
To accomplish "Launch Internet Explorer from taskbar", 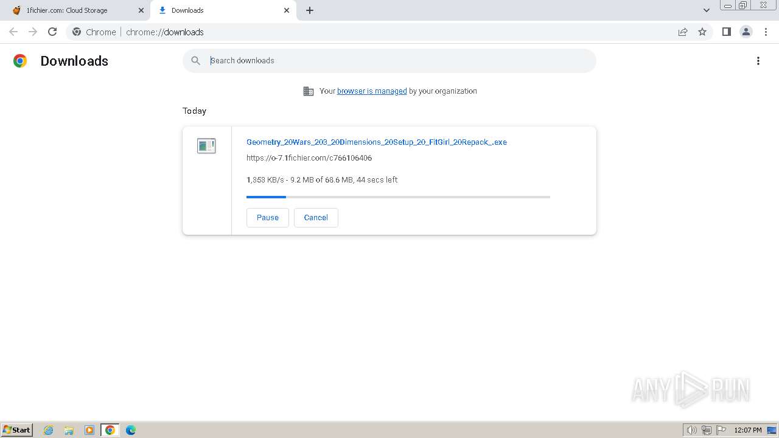I will (x=49, y=430).
